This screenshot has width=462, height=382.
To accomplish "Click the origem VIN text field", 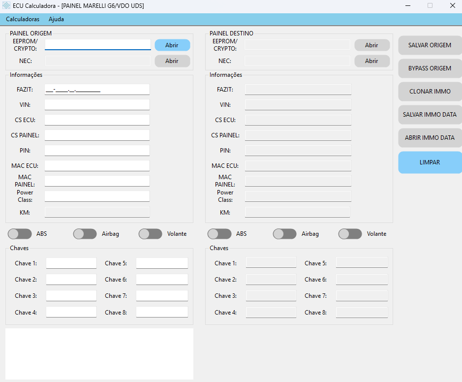I will (97, 105).
